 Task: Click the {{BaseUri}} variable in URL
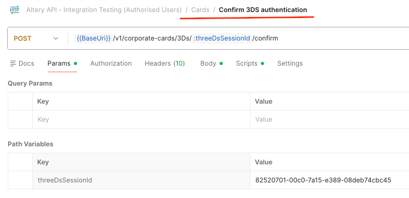tap(94, 38)
